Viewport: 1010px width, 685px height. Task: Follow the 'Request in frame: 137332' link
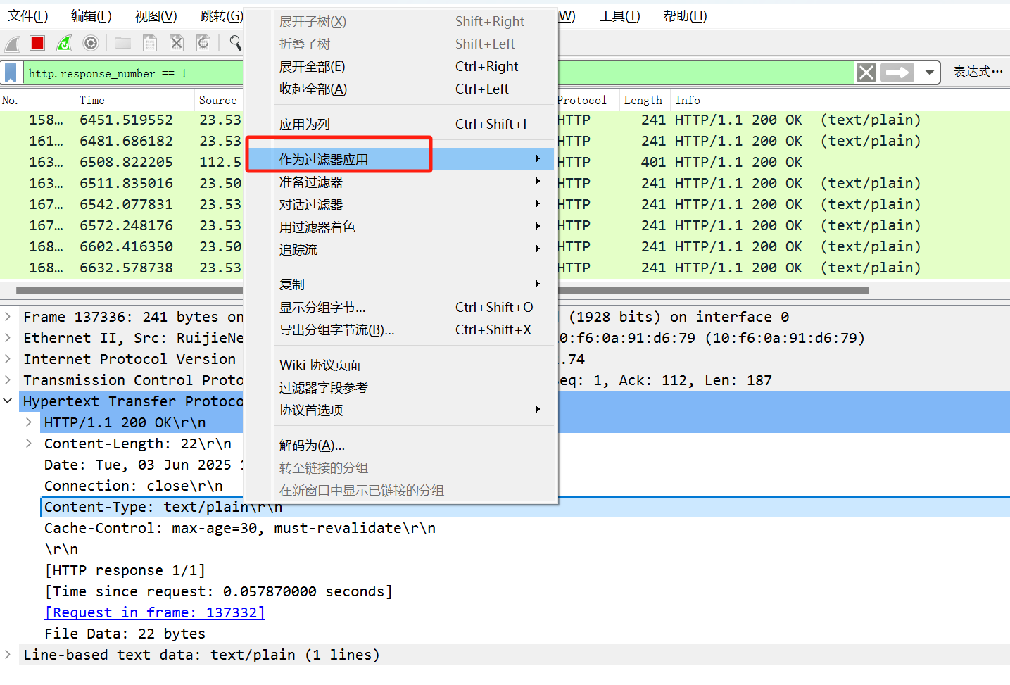(x=155, y=612)
